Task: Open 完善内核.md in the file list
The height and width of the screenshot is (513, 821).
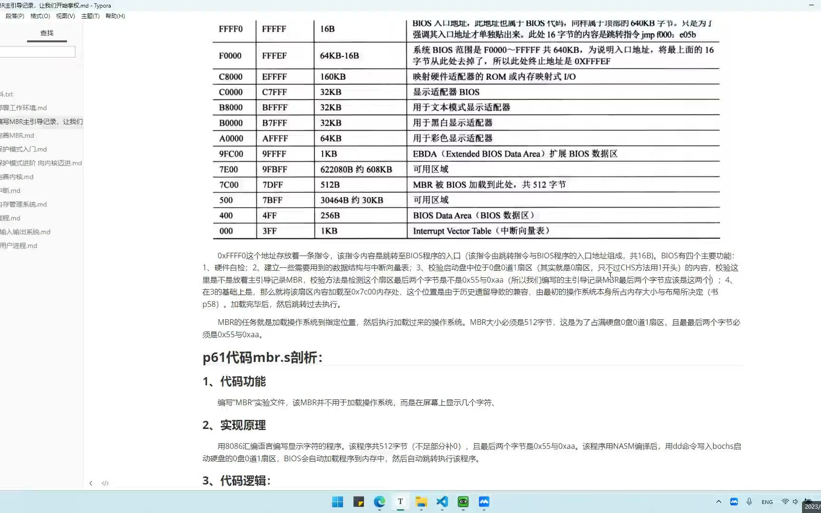Action: (x=17, y=177)
